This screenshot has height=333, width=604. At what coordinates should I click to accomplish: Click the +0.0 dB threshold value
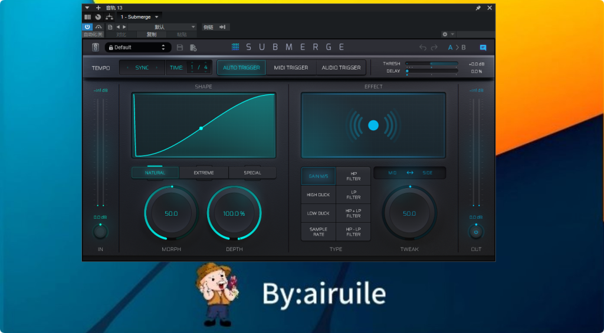click(x=477, y=64)
